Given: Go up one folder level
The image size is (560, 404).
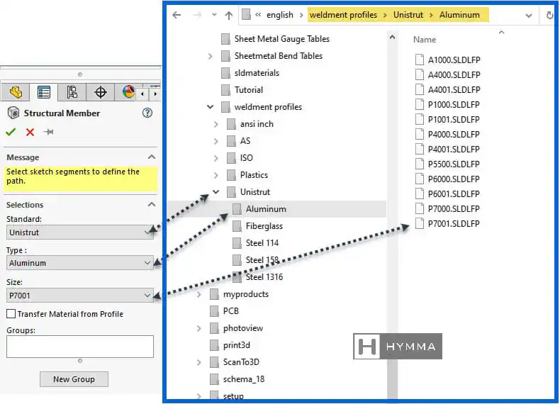Looking at the screenshot, I should point(229,15).
